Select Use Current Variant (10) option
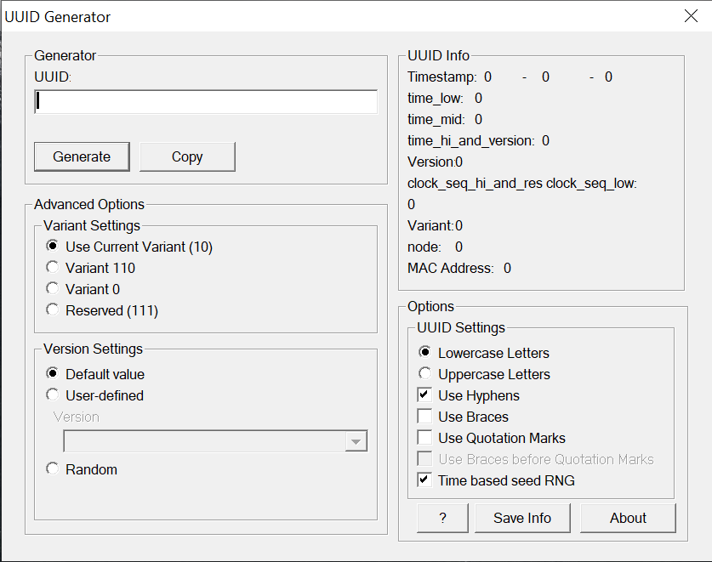This screenshot has height=562, width=712. [53, 247]
